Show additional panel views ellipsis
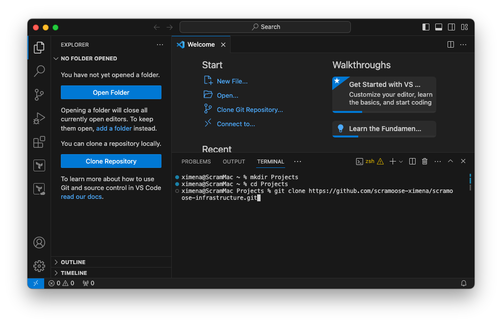502x325 pixels. [297, 162]
